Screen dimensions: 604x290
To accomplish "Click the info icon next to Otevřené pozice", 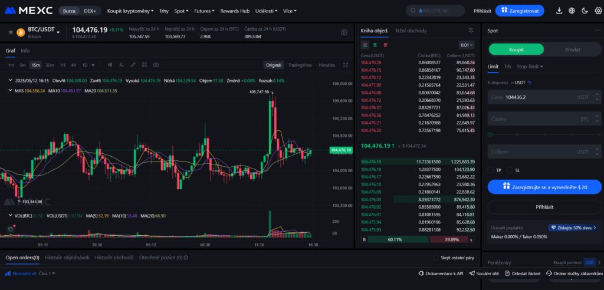I will (186, 258).
